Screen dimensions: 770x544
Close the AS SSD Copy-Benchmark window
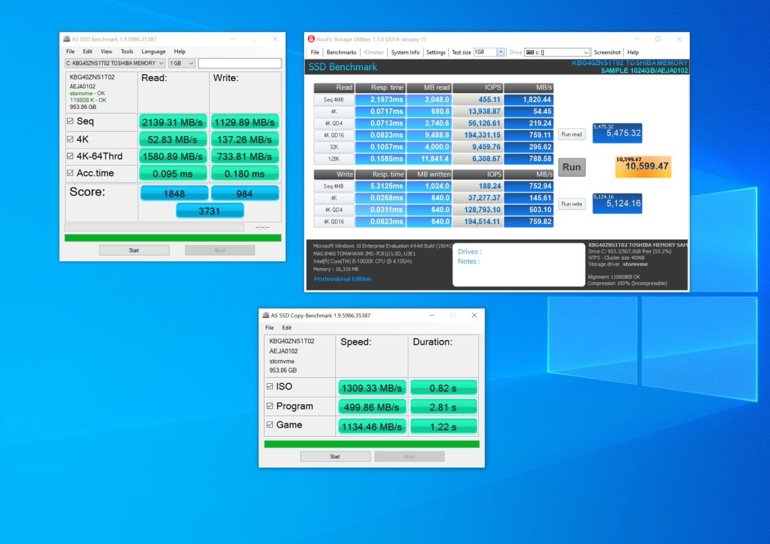pos(474,315)
